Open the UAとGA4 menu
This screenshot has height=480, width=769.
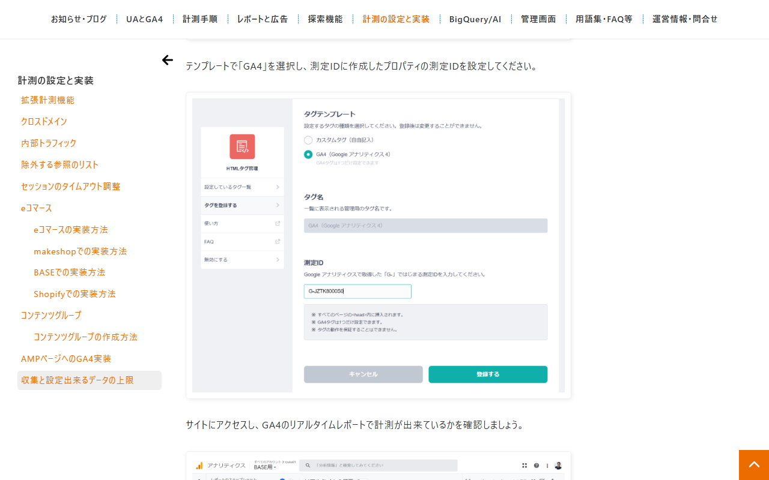coord(145,19)
